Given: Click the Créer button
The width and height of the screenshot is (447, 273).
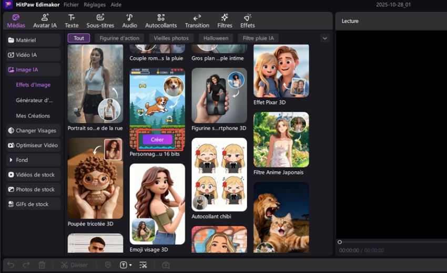Looking at the screenshot, I should (157, 140).
